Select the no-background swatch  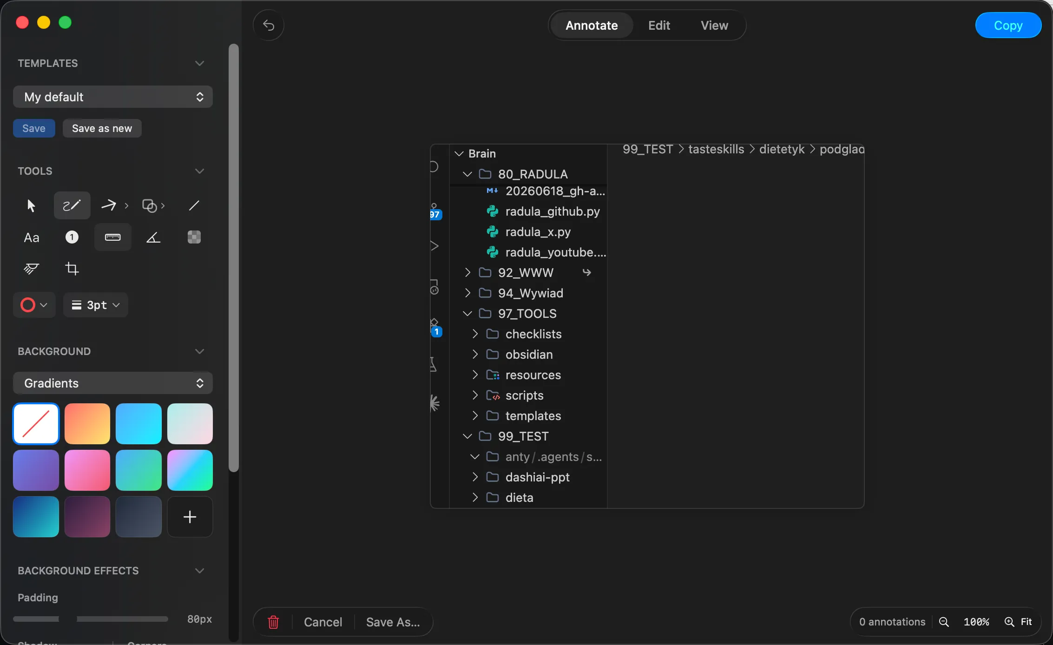(x=36, y=424)
